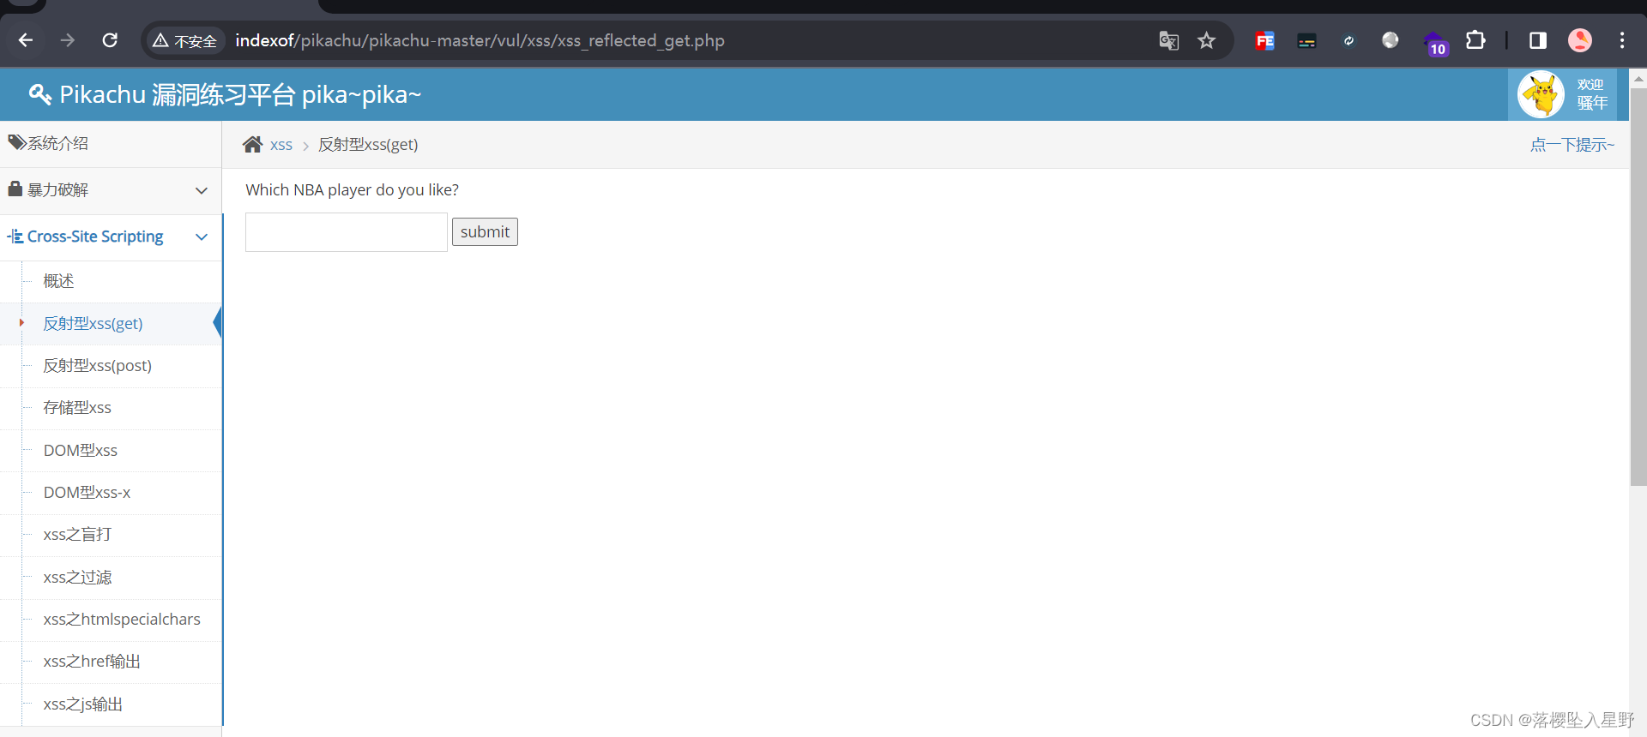
Task: Expand the 暴力破解 chevron
Action: coord(202,190)
